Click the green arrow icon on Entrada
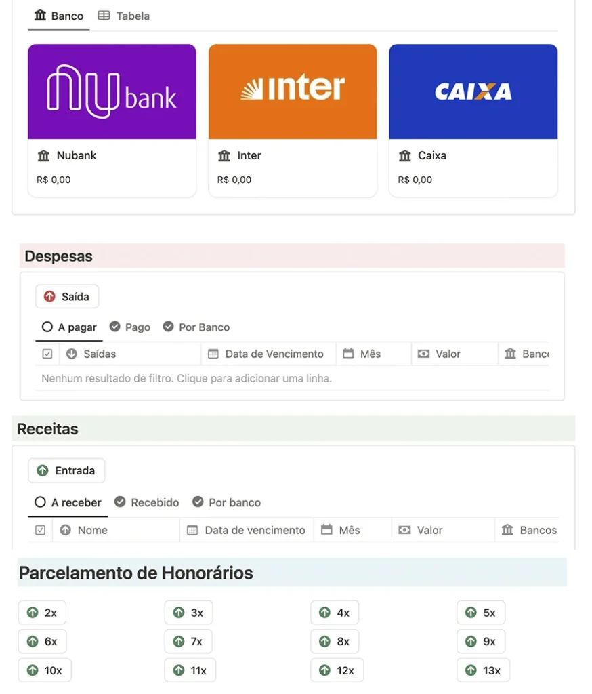Image resolution: width=592 pixels, height=694 pixels. [x=43, y=470]
